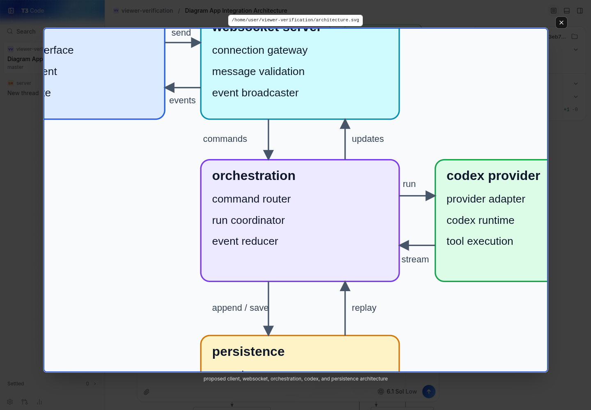Viewport: 591px width, 410px height.
Task: Close the architecture image viewer
Action: pyautogui.click(x=561, y=23)
